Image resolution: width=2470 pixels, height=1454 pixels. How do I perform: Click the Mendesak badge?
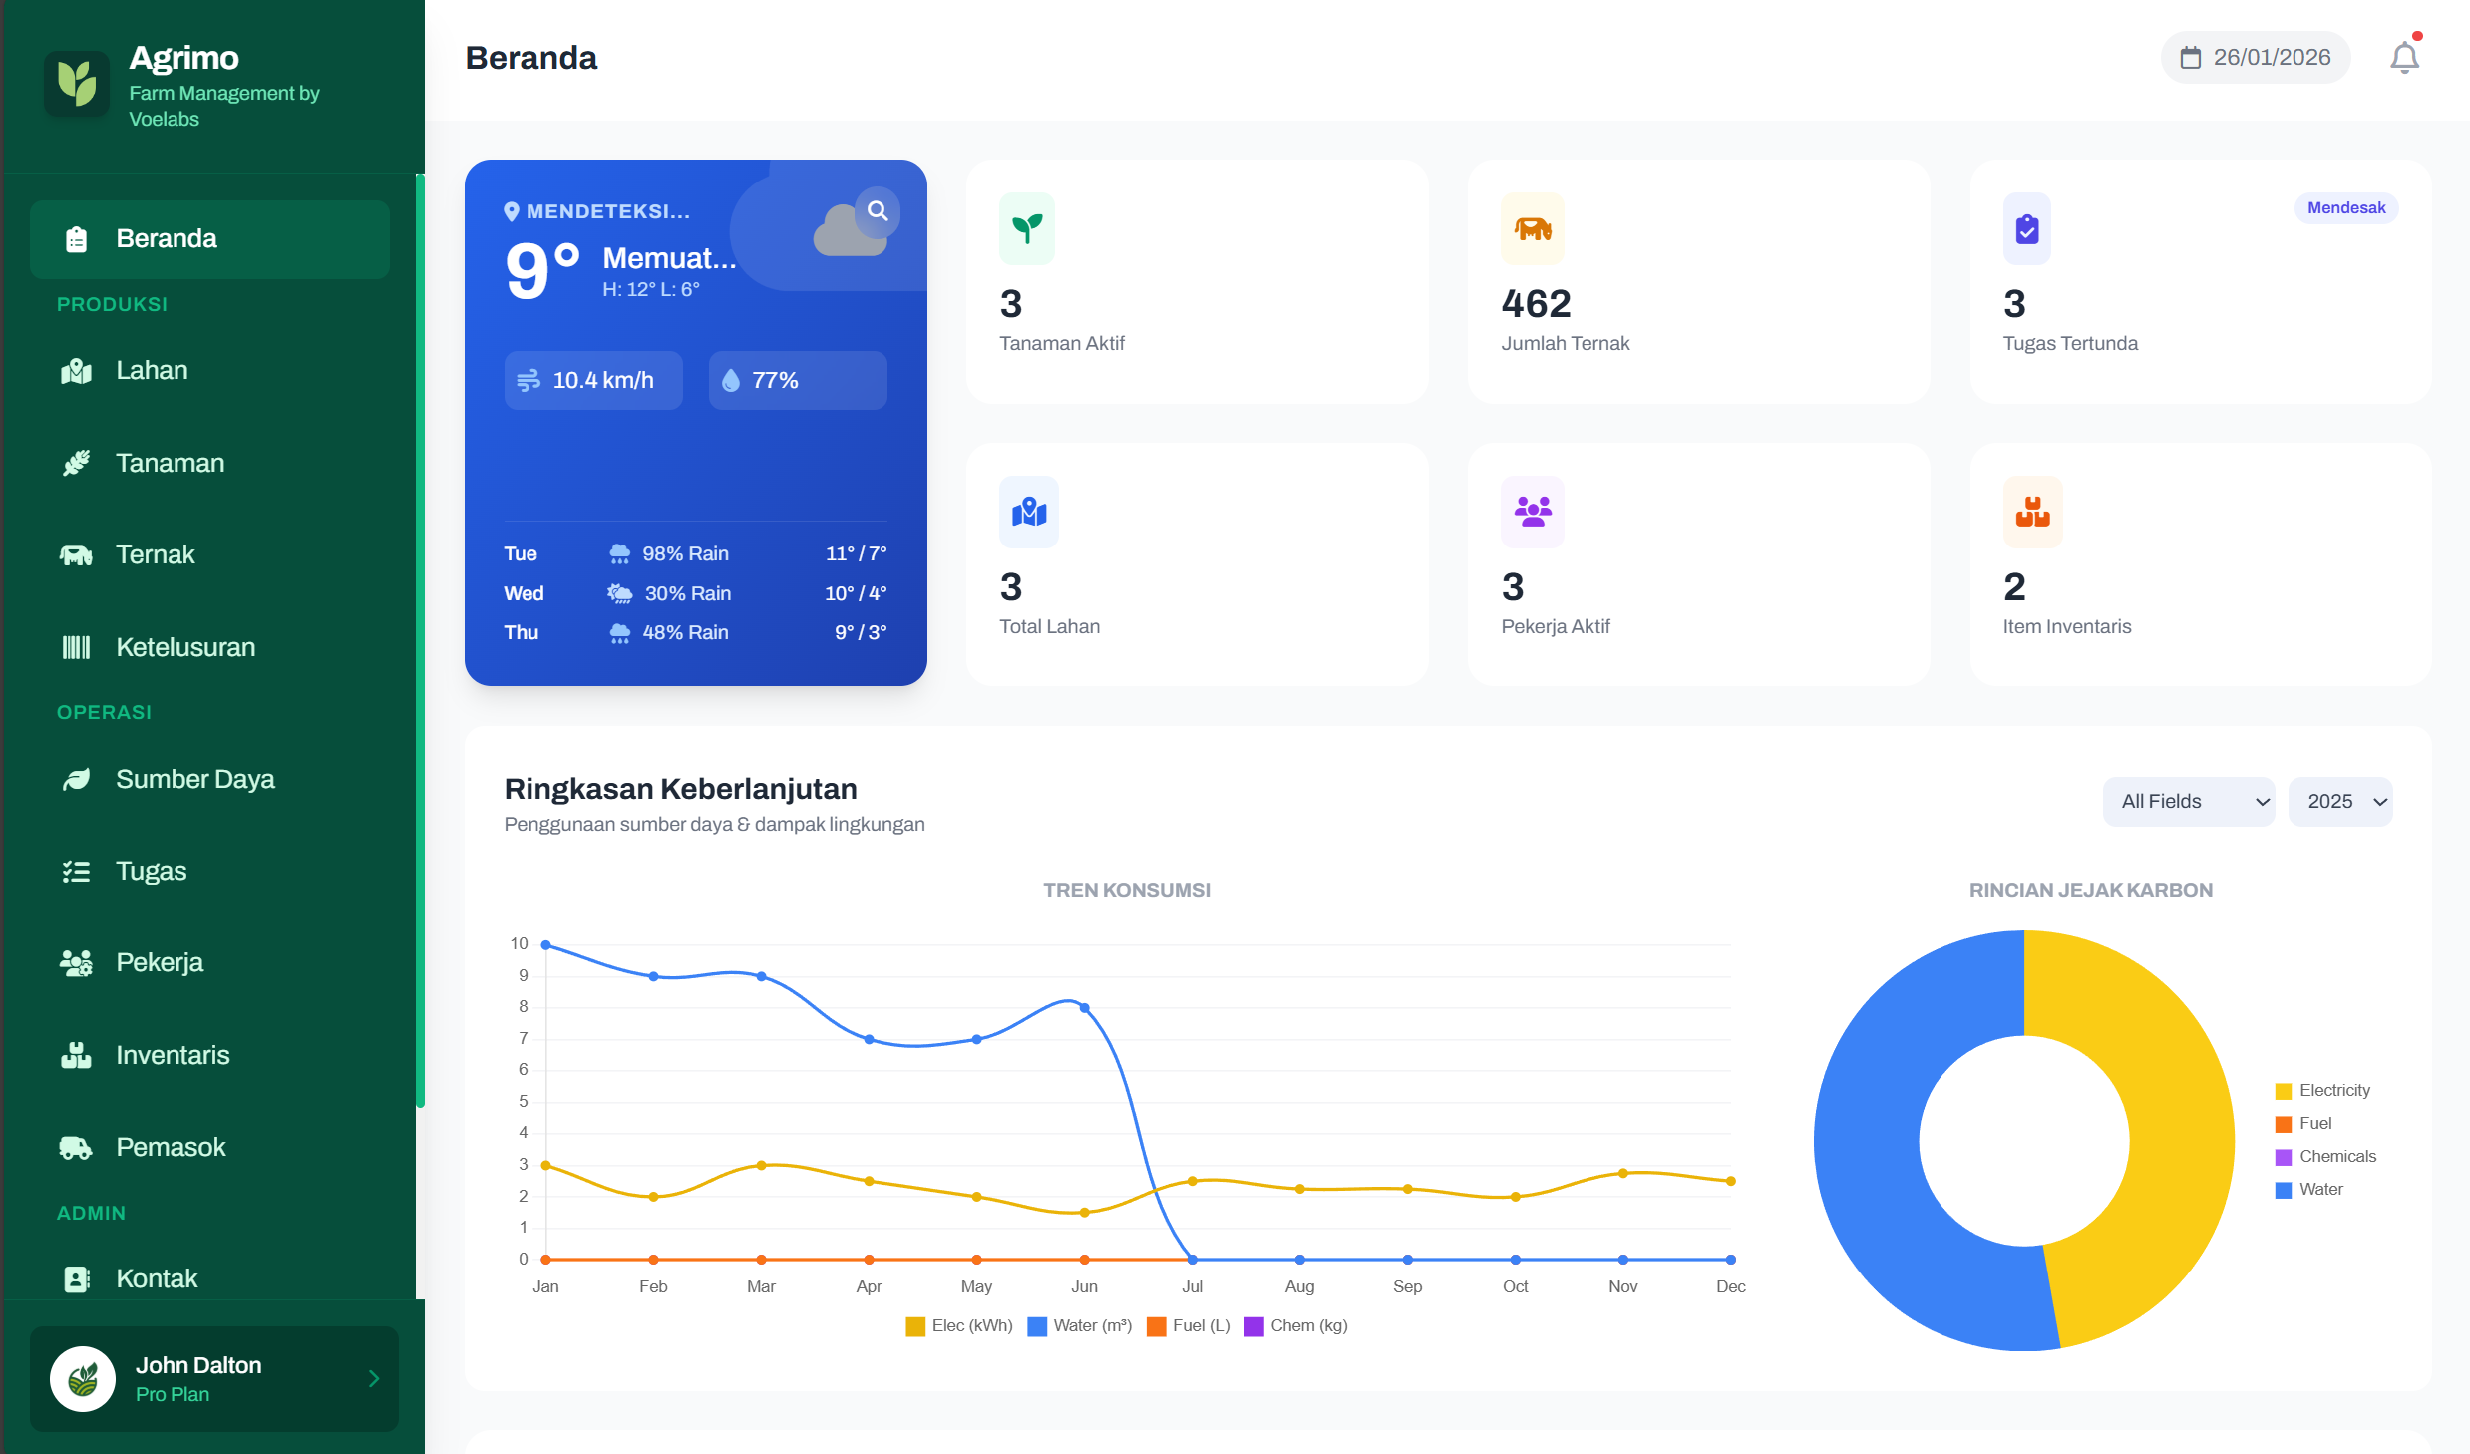point(2345,207)
